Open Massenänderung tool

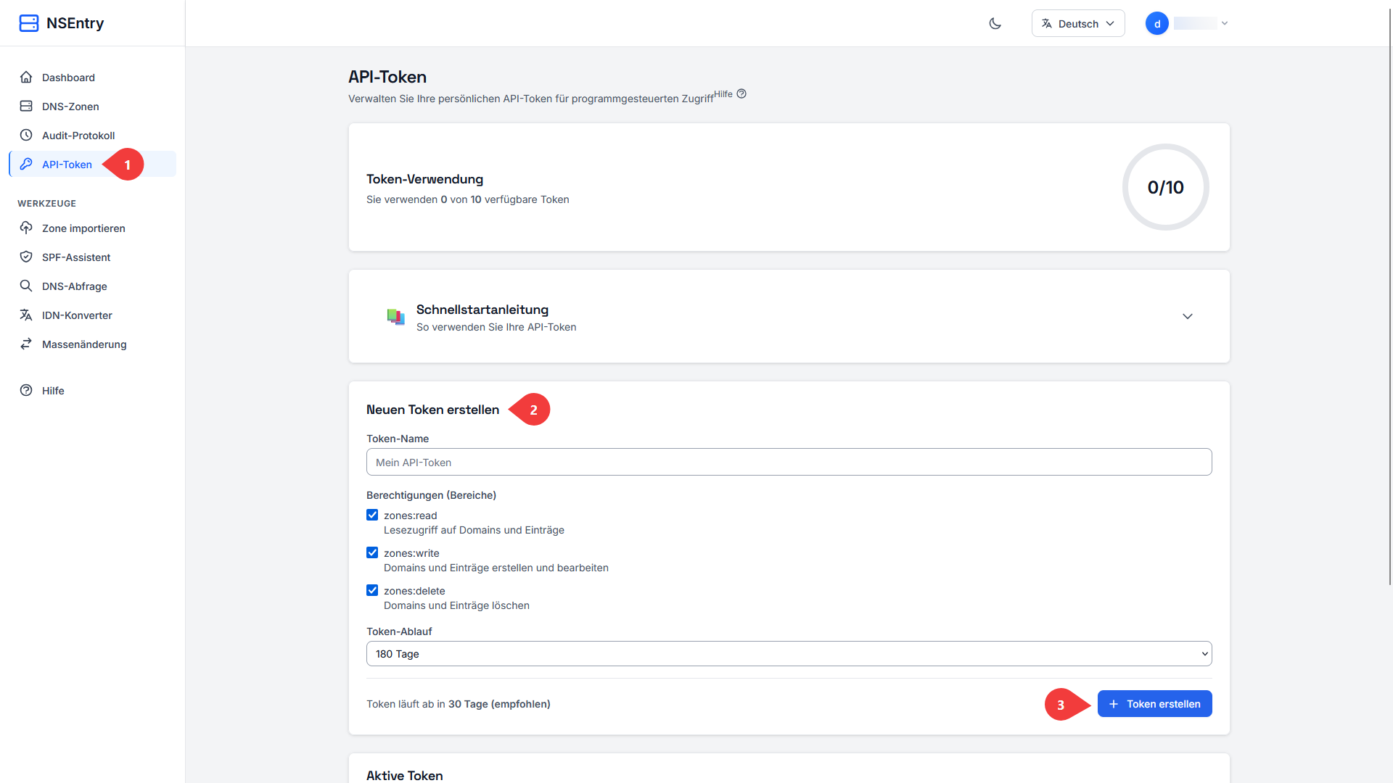[x=93, y=344]
